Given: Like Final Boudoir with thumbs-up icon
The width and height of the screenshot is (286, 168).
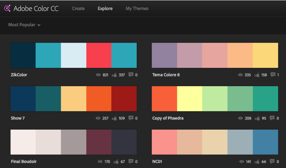Looking at the screenshot, I should [116, 162].
